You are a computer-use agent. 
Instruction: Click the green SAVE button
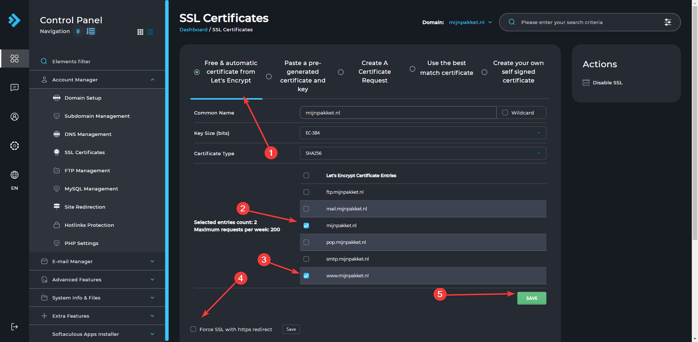531,298
